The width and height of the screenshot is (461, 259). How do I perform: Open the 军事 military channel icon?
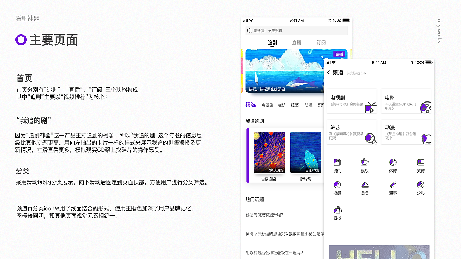click(393, 185)
